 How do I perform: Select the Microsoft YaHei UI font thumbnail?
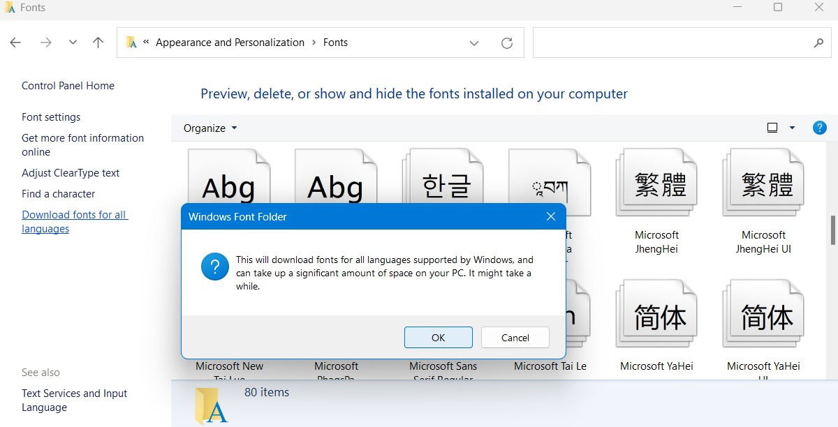coord(763,314)
